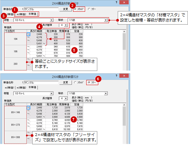Screen dimensions: 188x145
Task: Select the 104 寸法型式 cell in top table
Action: pos(16,39)
